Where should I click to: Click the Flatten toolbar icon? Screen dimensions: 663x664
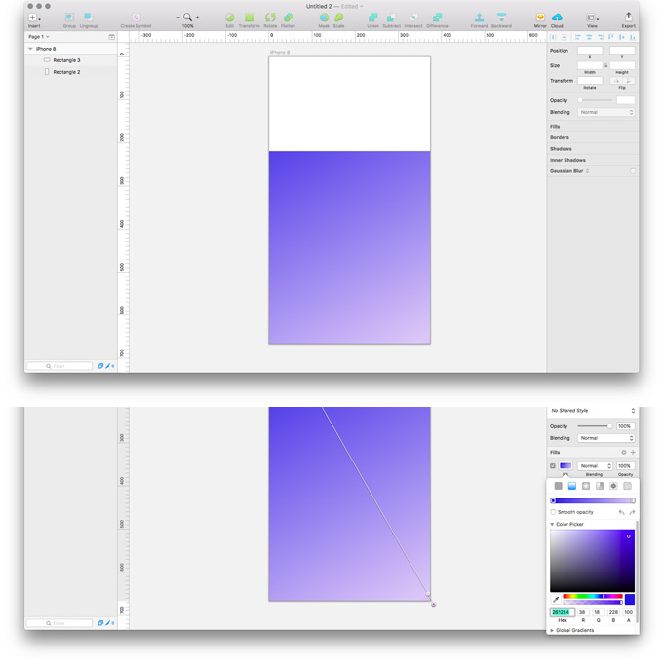coord(288,18)
